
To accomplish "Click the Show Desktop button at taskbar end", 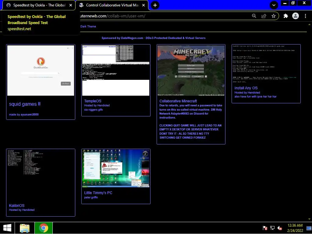I will (309, 228).
